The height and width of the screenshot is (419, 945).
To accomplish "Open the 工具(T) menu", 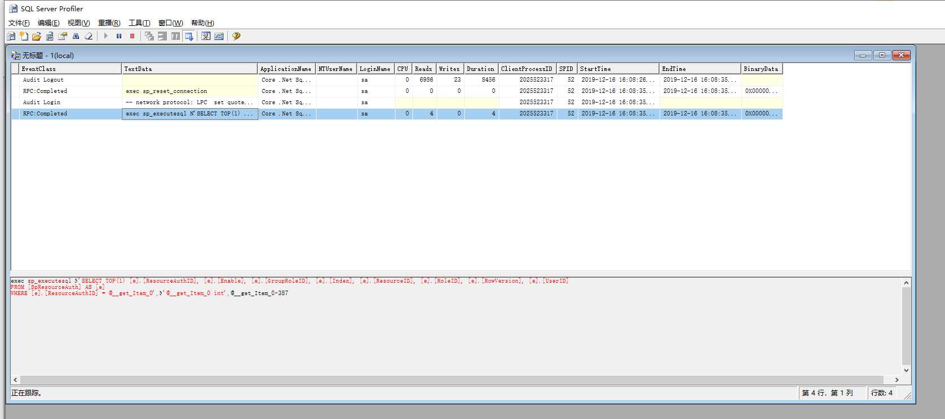I will (139, 23).
